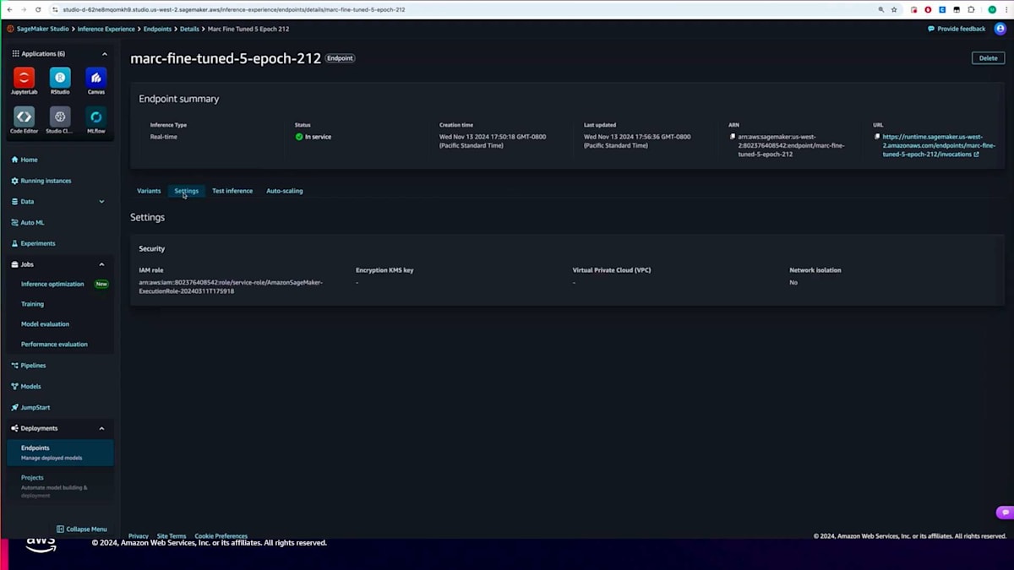Open the Studio Classic application icon

pos(60,121)
